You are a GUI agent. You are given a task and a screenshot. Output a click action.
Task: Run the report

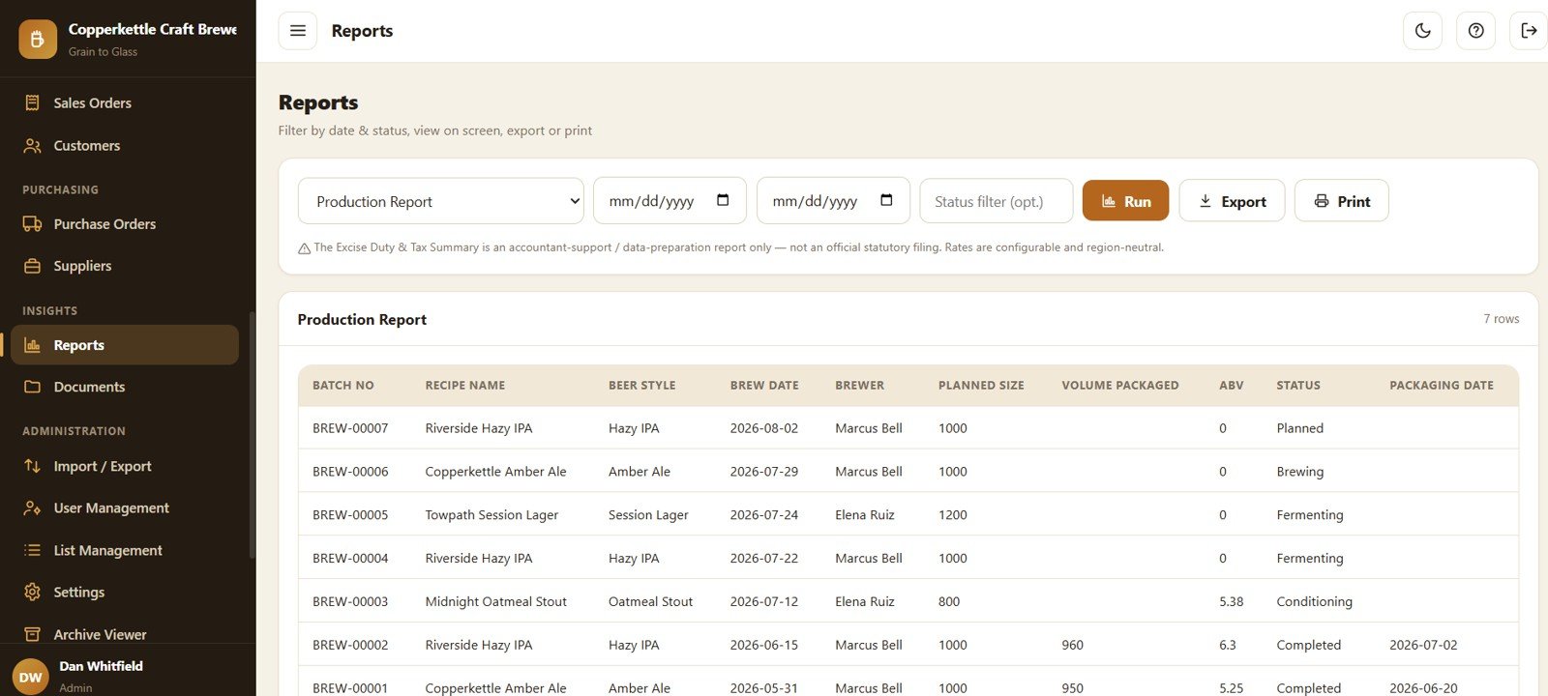[1125, 201]
